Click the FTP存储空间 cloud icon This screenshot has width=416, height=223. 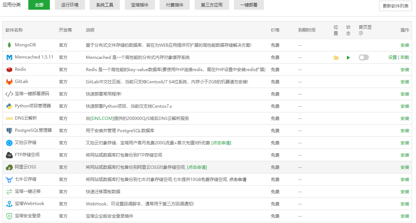click(x=9, y=155)
